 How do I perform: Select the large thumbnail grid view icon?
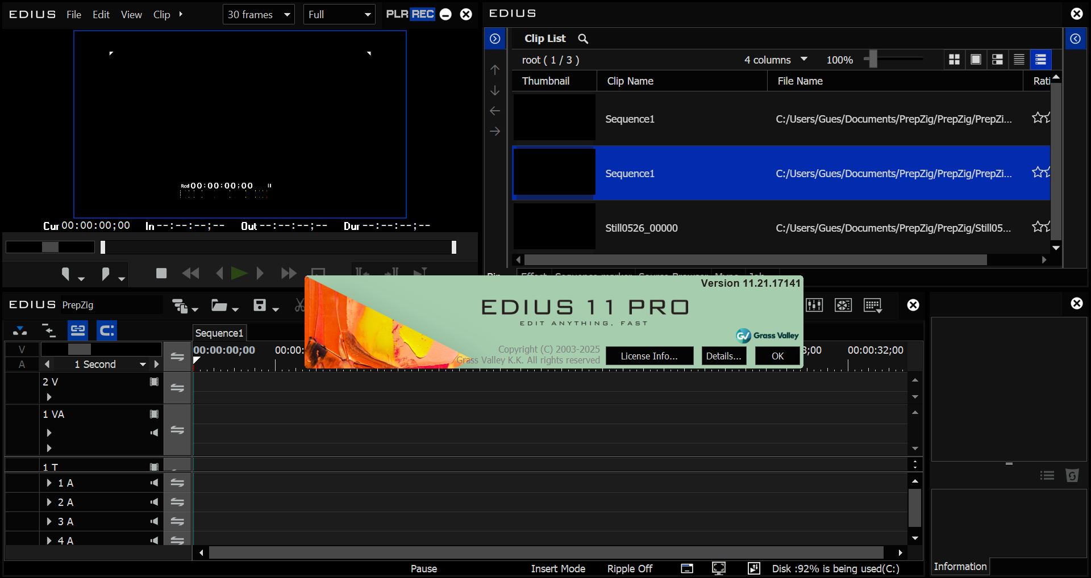[x=955, y=60]
